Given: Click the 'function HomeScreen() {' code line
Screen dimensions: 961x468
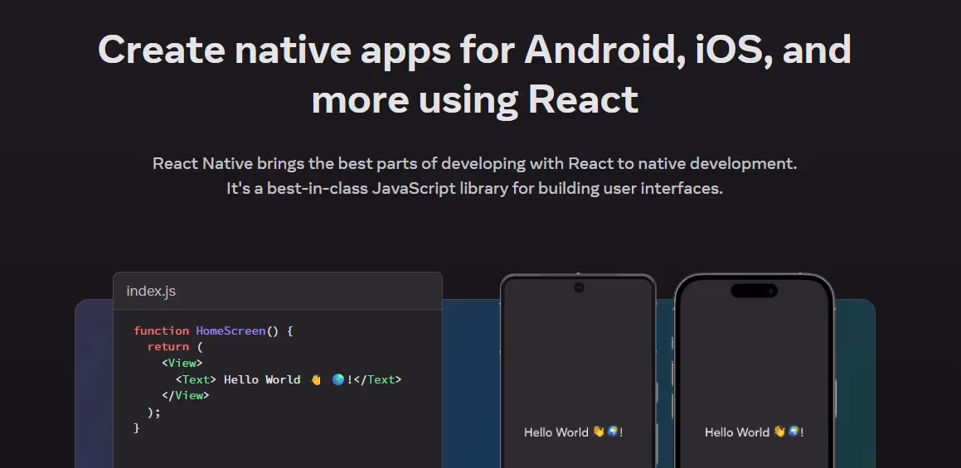Looking at the screenshot, I should (x=213, y=330).
